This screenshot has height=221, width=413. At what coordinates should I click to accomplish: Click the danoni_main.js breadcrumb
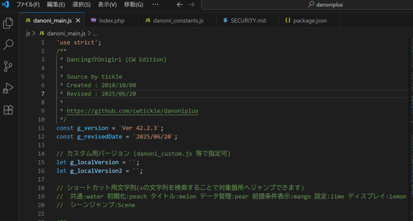66,33
